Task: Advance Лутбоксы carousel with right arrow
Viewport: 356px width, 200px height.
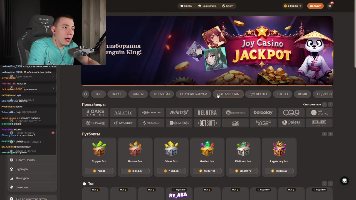Action: 330,134
